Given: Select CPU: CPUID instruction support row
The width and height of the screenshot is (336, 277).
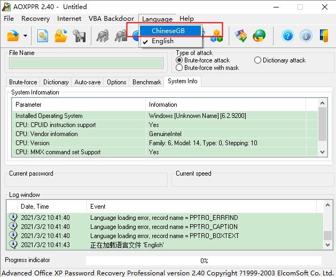Looking at the screenshot, I should [x=165, y=124].
